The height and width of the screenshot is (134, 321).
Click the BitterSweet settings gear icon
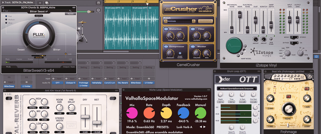click(70, 11)
